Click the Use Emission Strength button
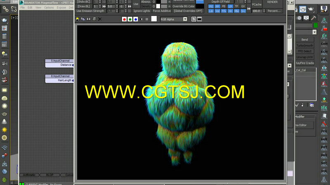The image size is (330, 185). 90,11
